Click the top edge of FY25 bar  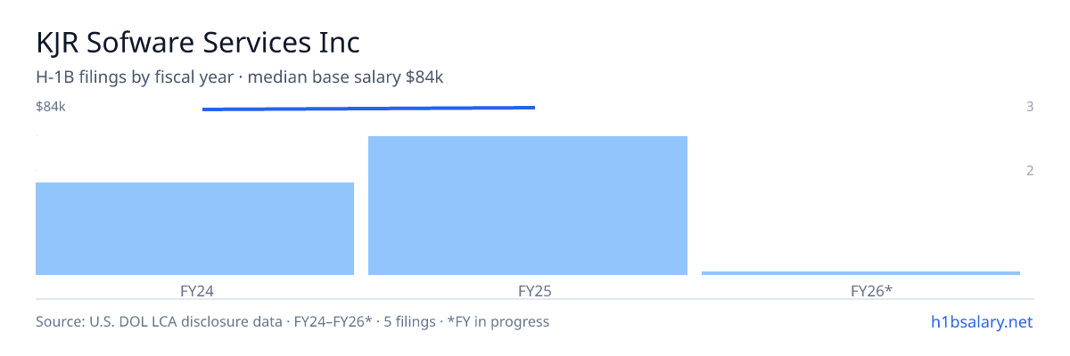[x=528, y=137]
